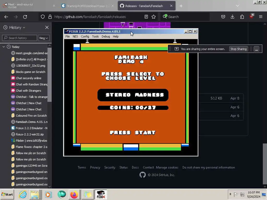Open the NES menu in FCEUX
The image size is (267, 200).
(75, 36)
